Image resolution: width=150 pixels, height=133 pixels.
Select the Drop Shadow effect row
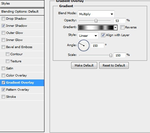(x=22, y=19)
